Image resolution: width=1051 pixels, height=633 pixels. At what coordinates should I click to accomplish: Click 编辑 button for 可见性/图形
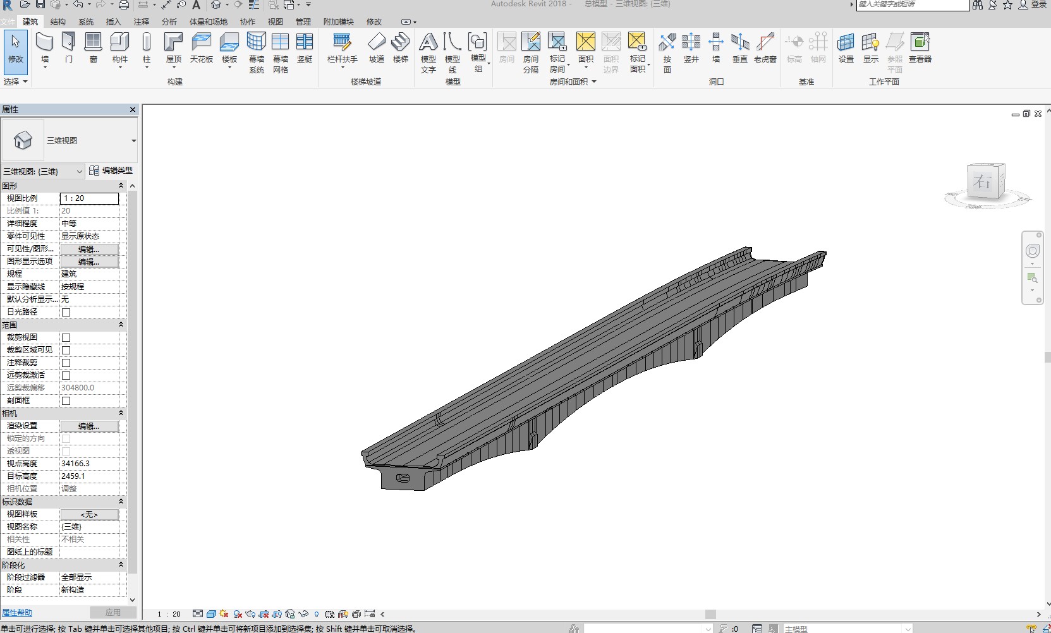click(x=89, y=249)
